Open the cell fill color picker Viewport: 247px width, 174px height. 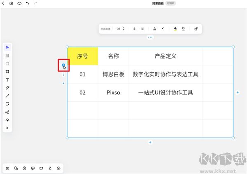point(175,29)
